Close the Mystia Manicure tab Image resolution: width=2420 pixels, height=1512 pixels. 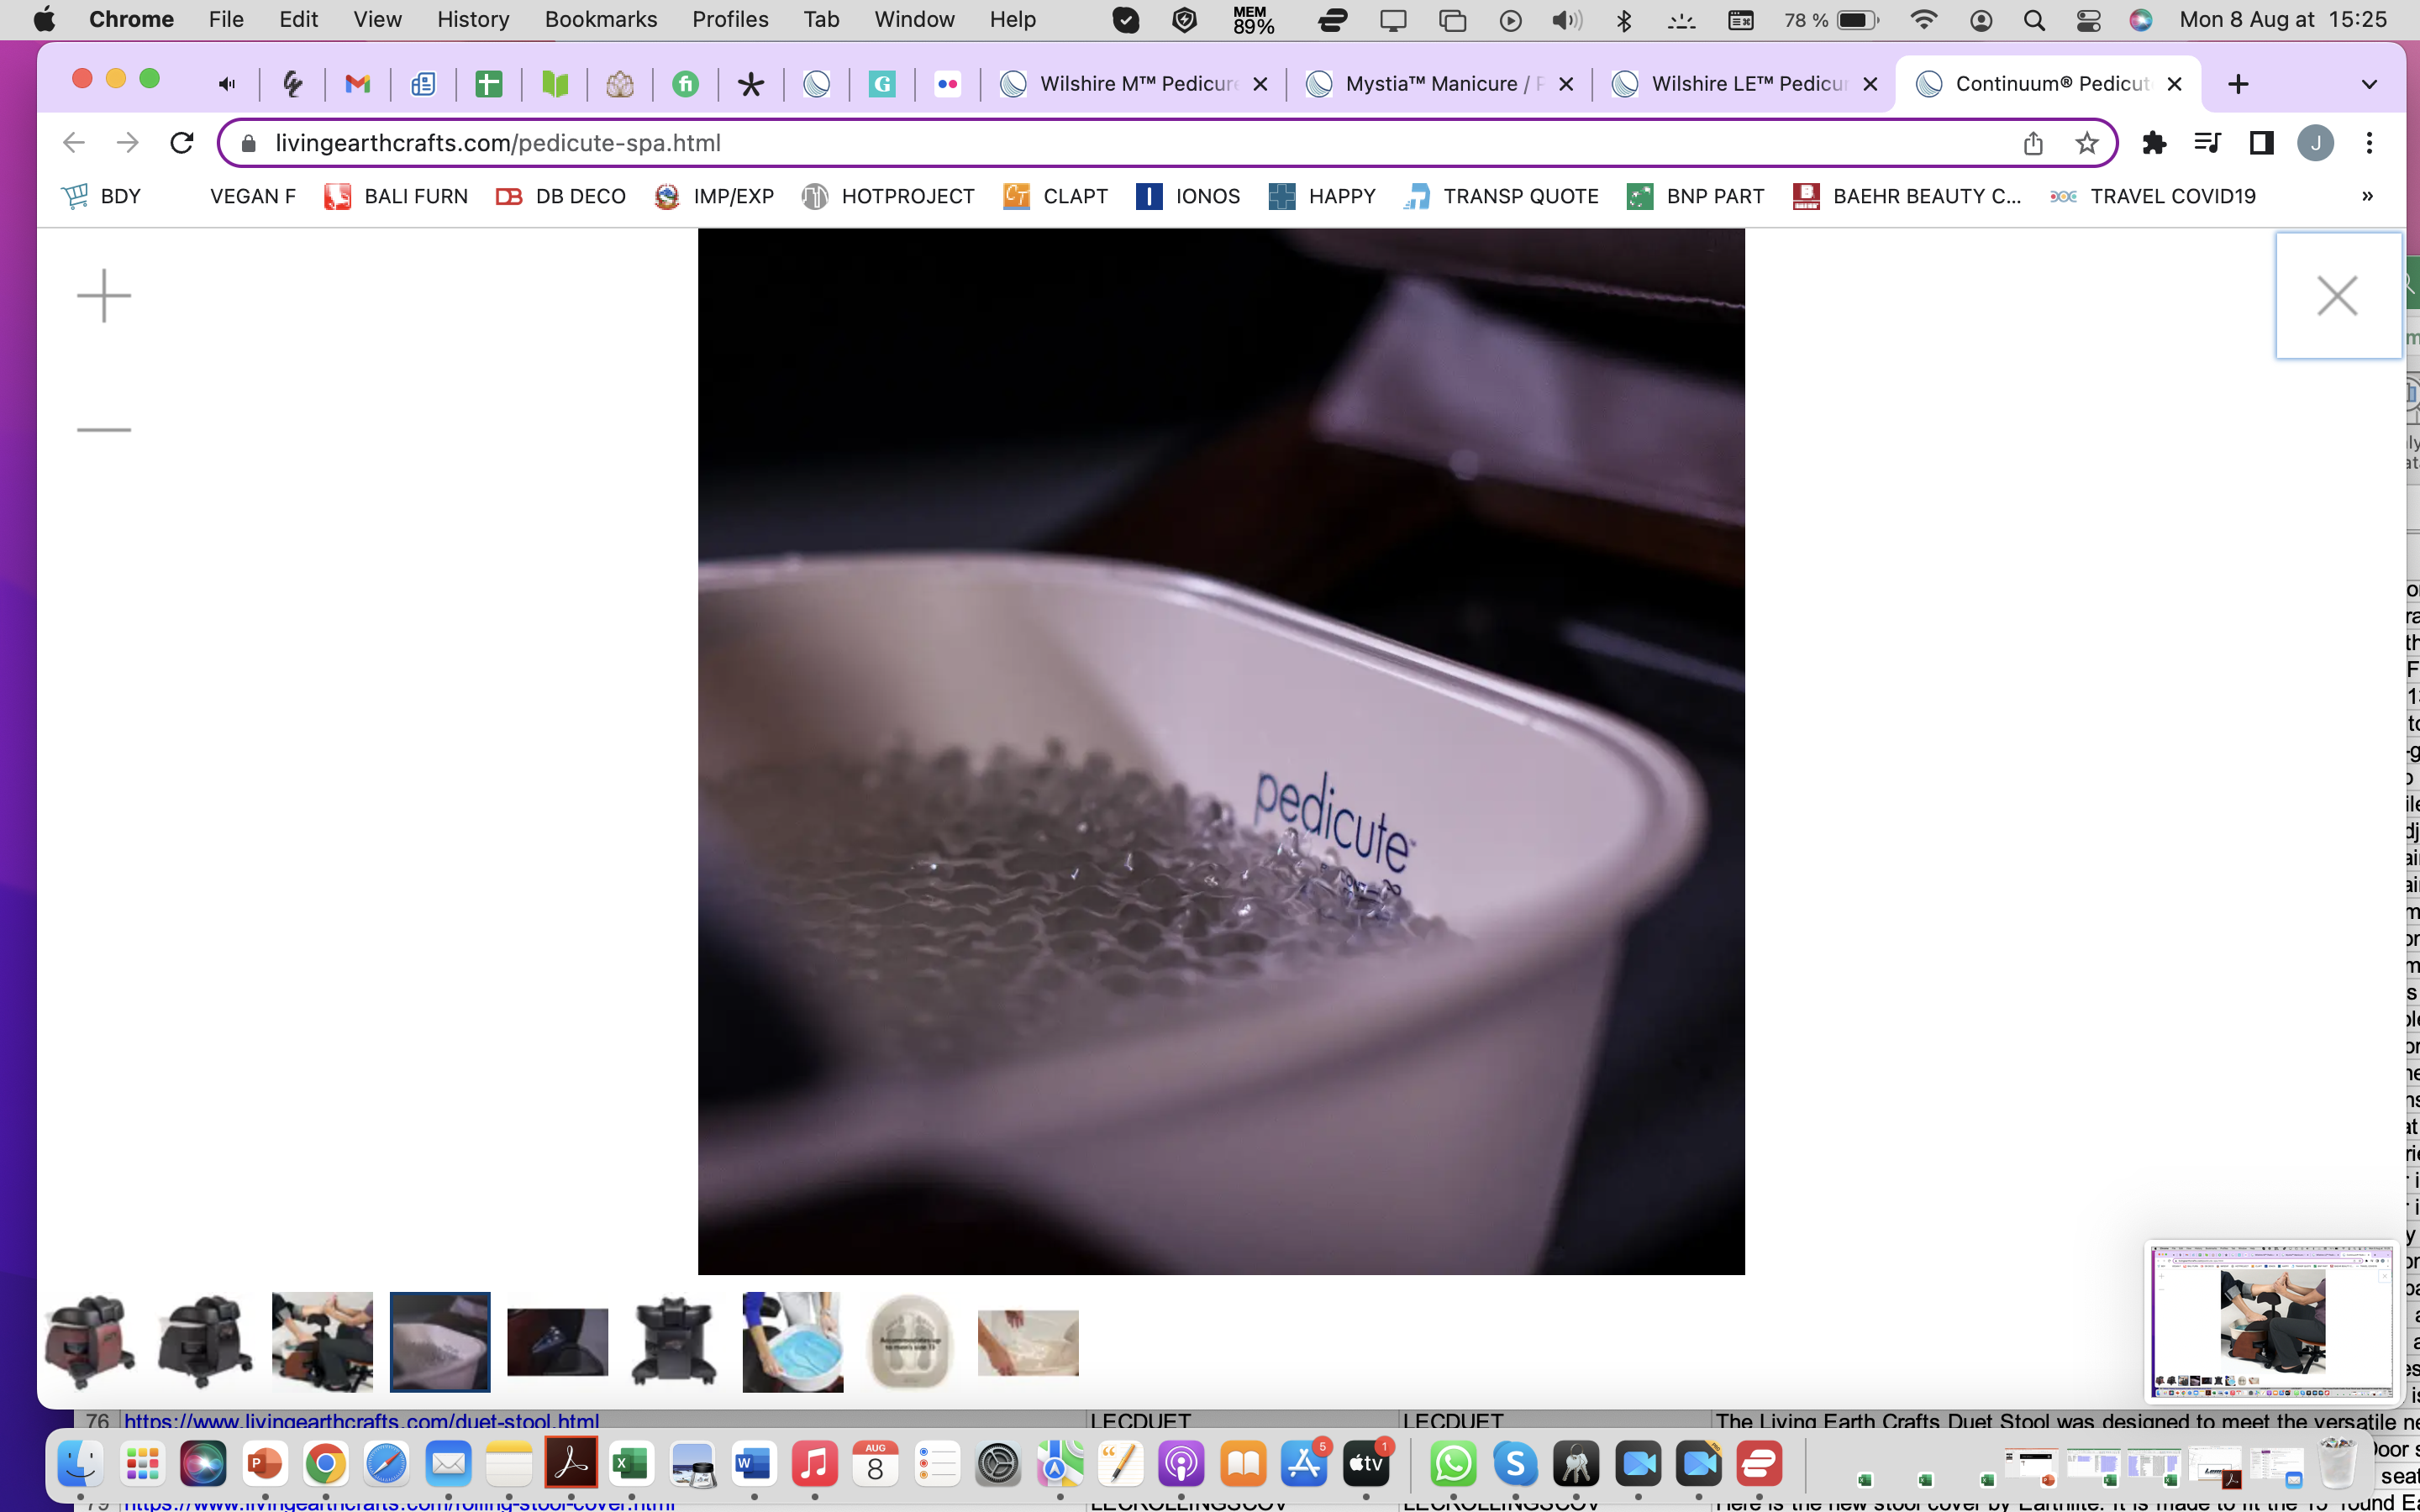point(1566,84)
